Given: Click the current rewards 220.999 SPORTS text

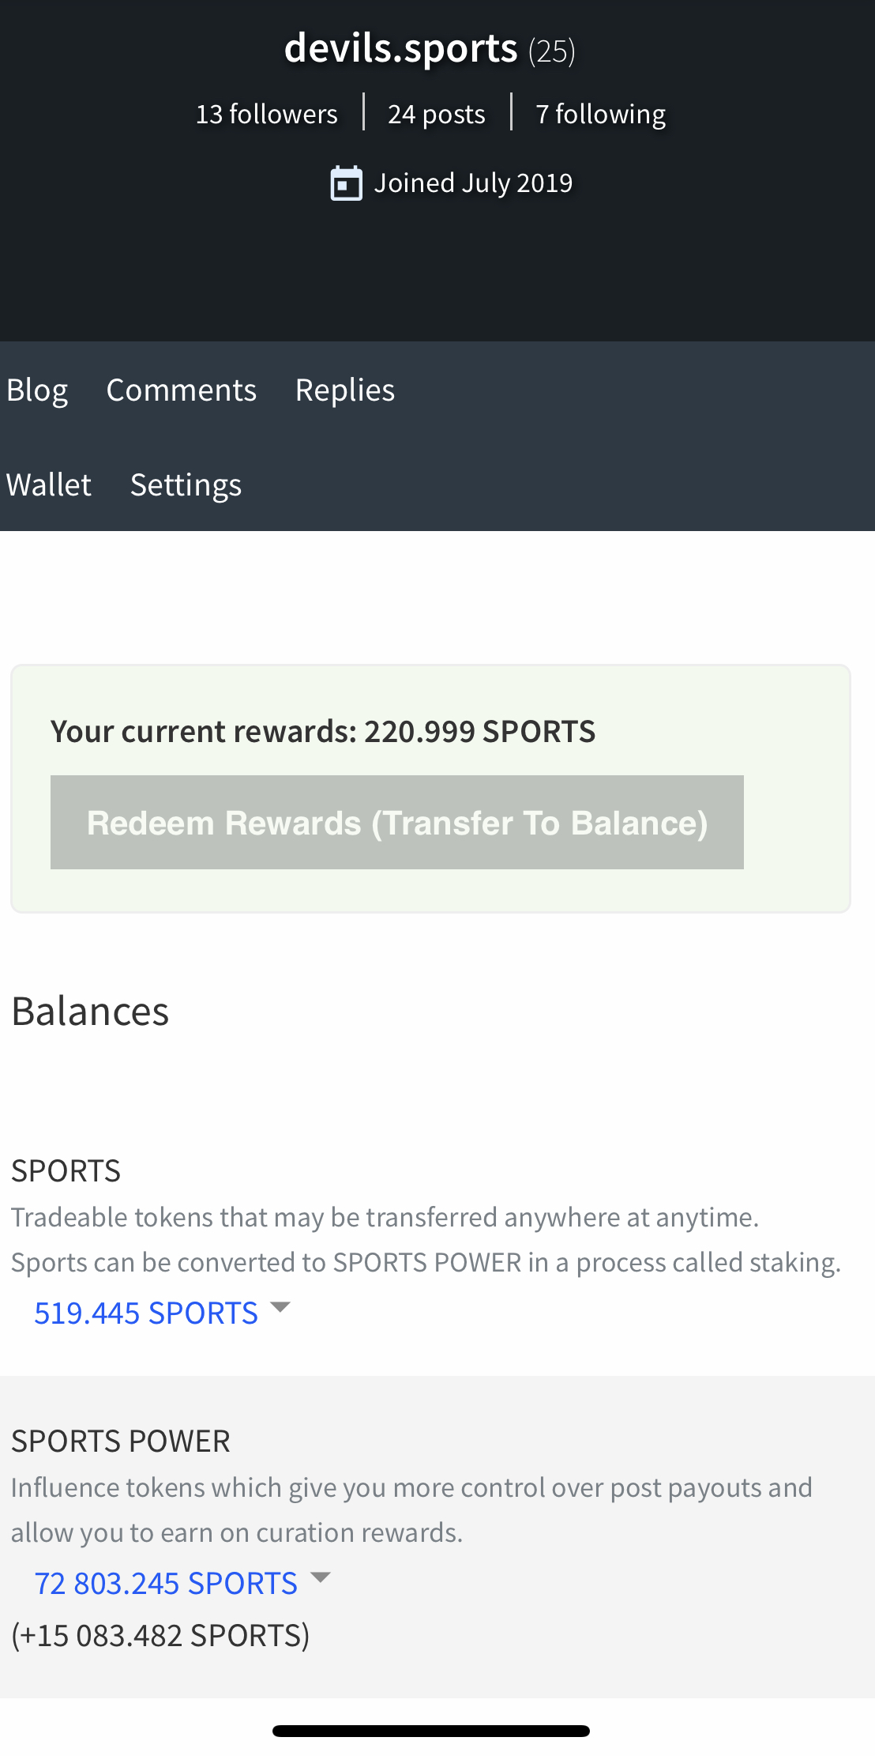Looking at the screenshot, I should 323,731.
